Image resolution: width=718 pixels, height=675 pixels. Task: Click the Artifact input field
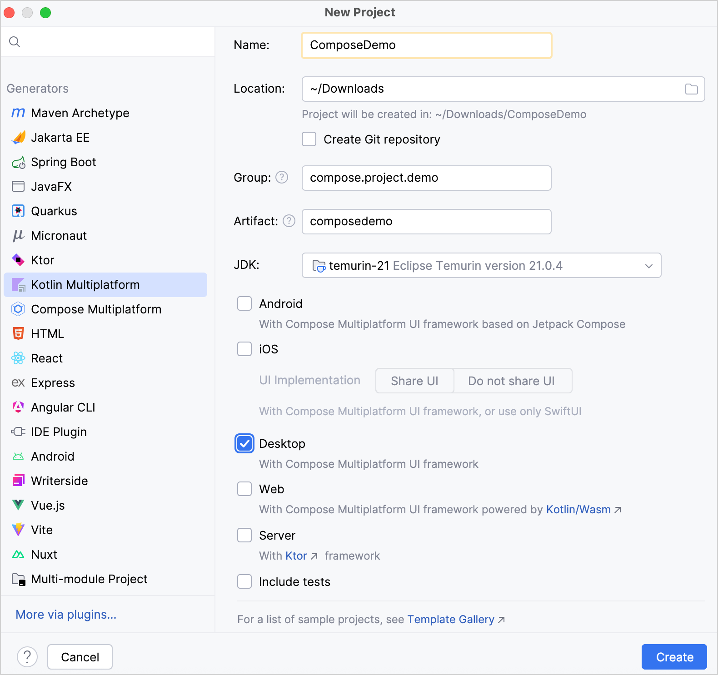[427, 222]
